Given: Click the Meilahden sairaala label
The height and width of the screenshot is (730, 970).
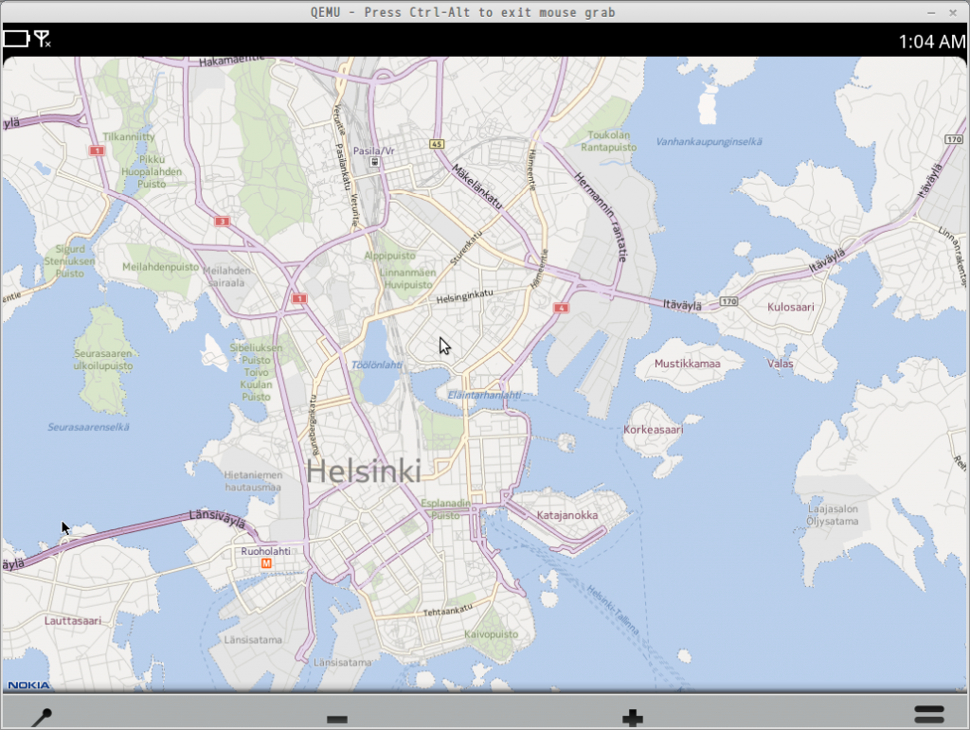Looking at the screenshot, I should [226, 276].
